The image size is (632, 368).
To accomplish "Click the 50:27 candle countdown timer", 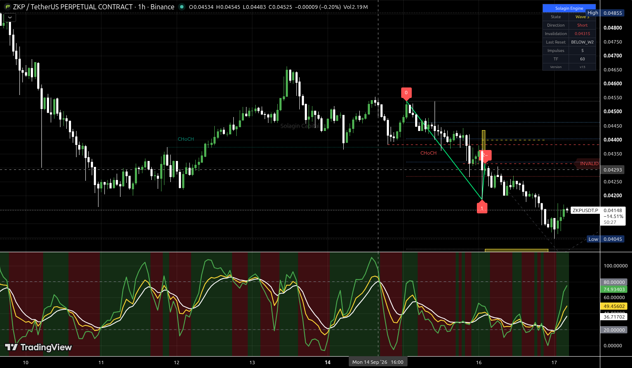I will point(610,222).
